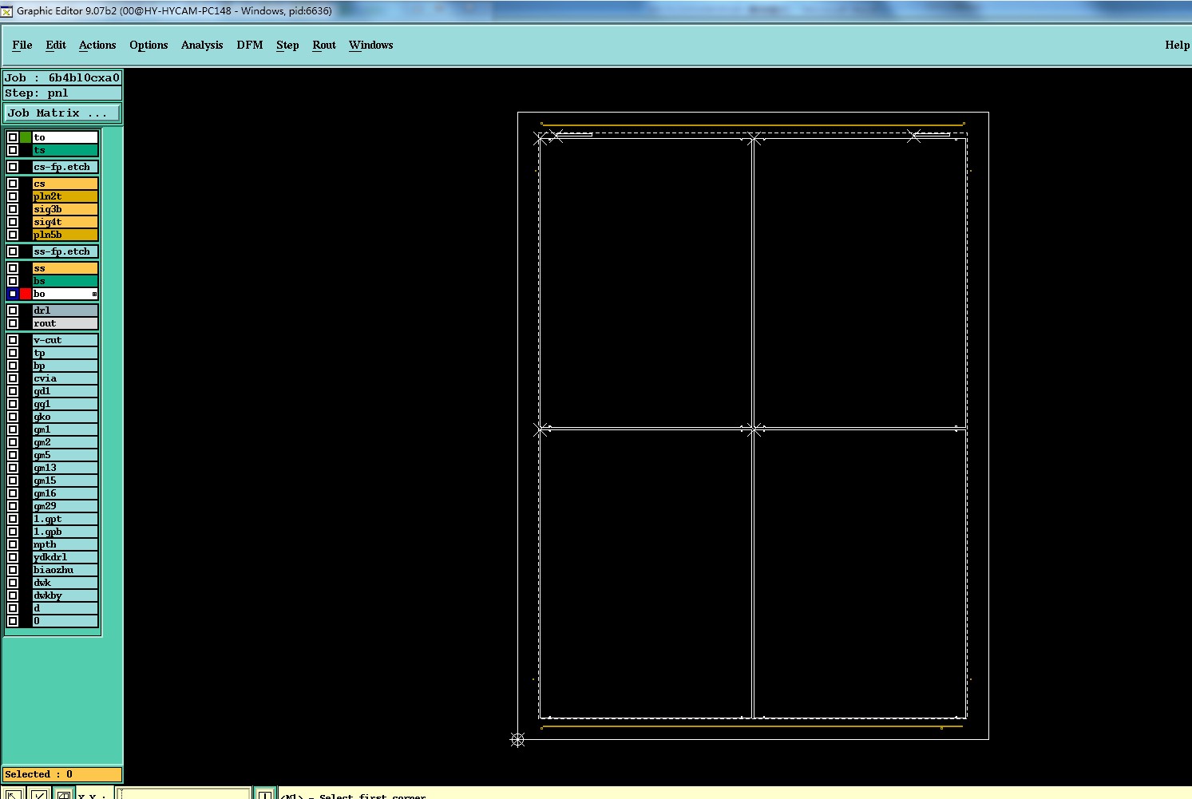Open the DFM menu
This screenshot has width=1192, height=799.
[250, 45]
